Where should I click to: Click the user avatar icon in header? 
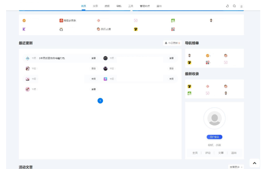241,6
